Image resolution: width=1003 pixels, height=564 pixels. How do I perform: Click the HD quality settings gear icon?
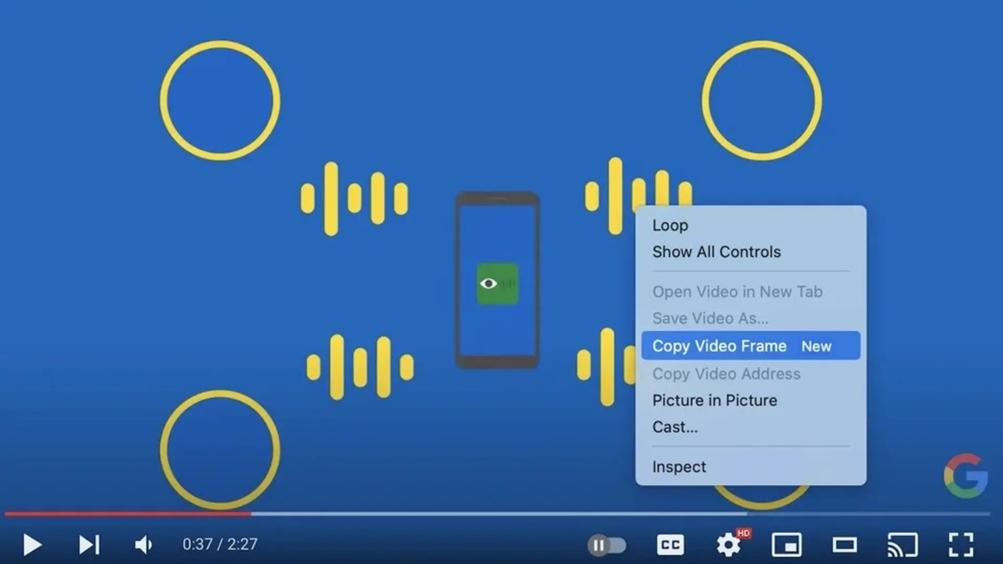coord(729,544)
